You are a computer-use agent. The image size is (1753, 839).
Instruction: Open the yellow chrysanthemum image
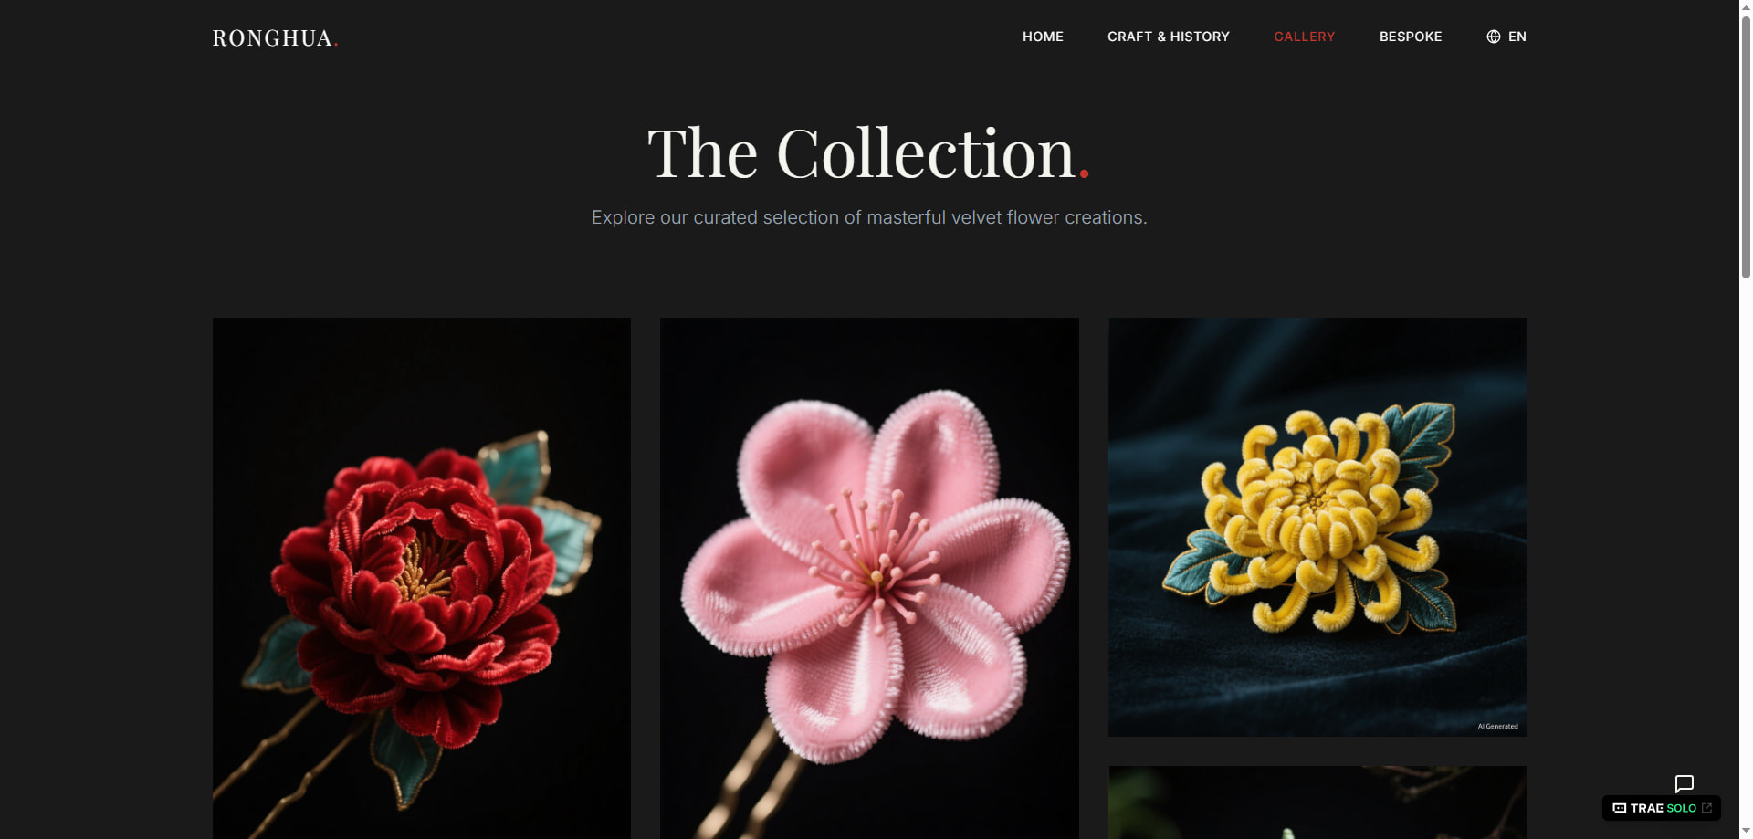[1317, 527]
